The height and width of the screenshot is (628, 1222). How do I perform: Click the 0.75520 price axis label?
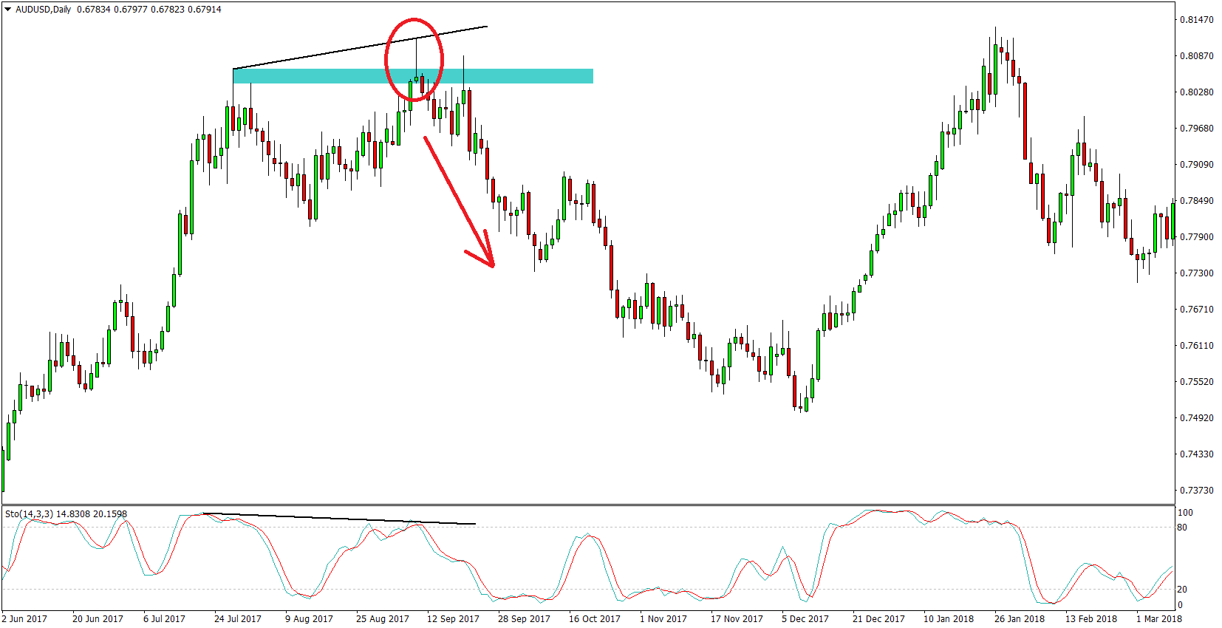(x=1196, y=382)
